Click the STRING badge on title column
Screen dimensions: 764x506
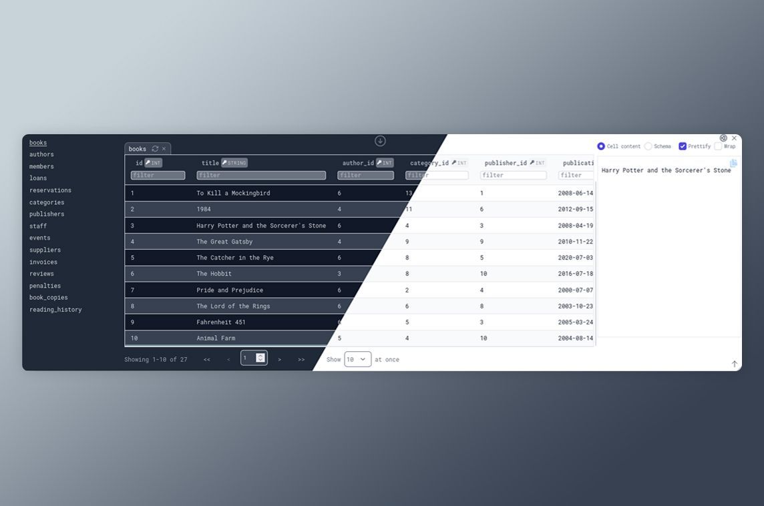[x=234, y=162]
